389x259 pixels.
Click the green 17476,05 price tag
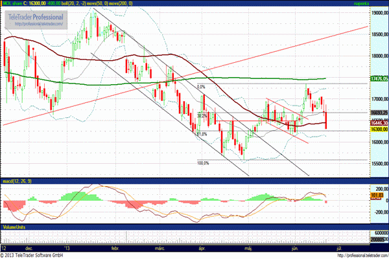coord(378,79)
